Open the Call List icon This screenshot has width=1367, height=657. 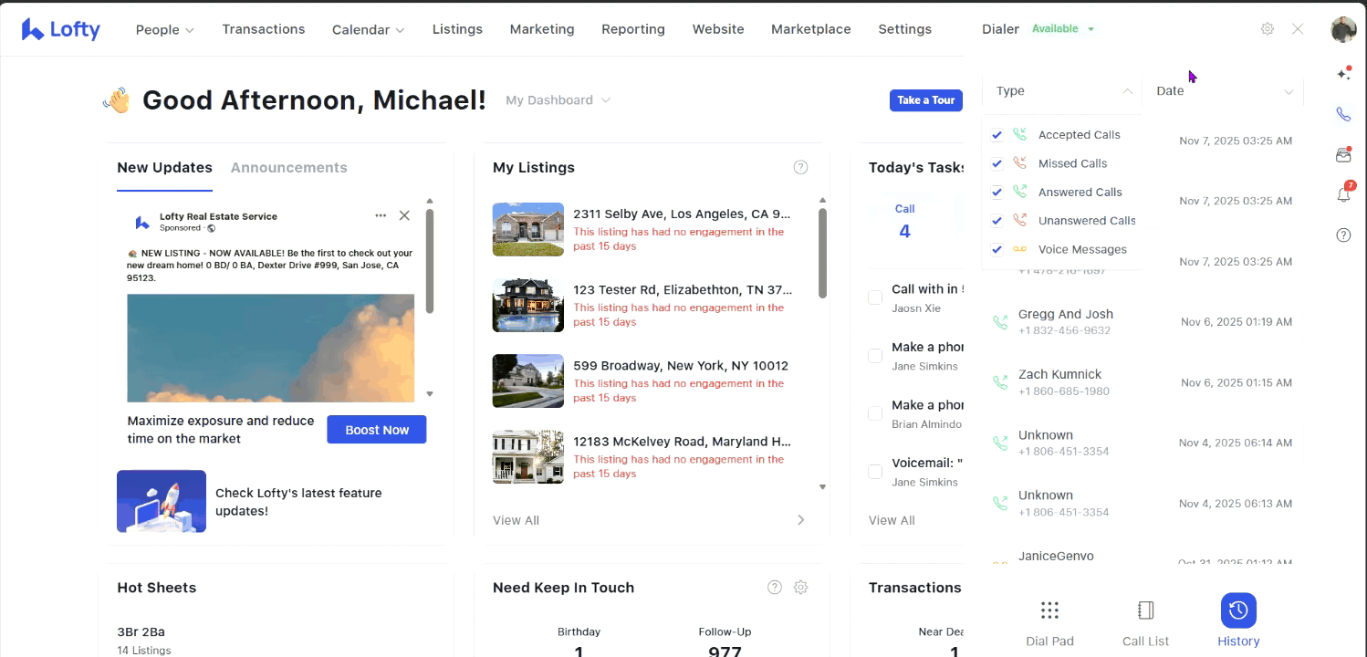(1145, 610)
